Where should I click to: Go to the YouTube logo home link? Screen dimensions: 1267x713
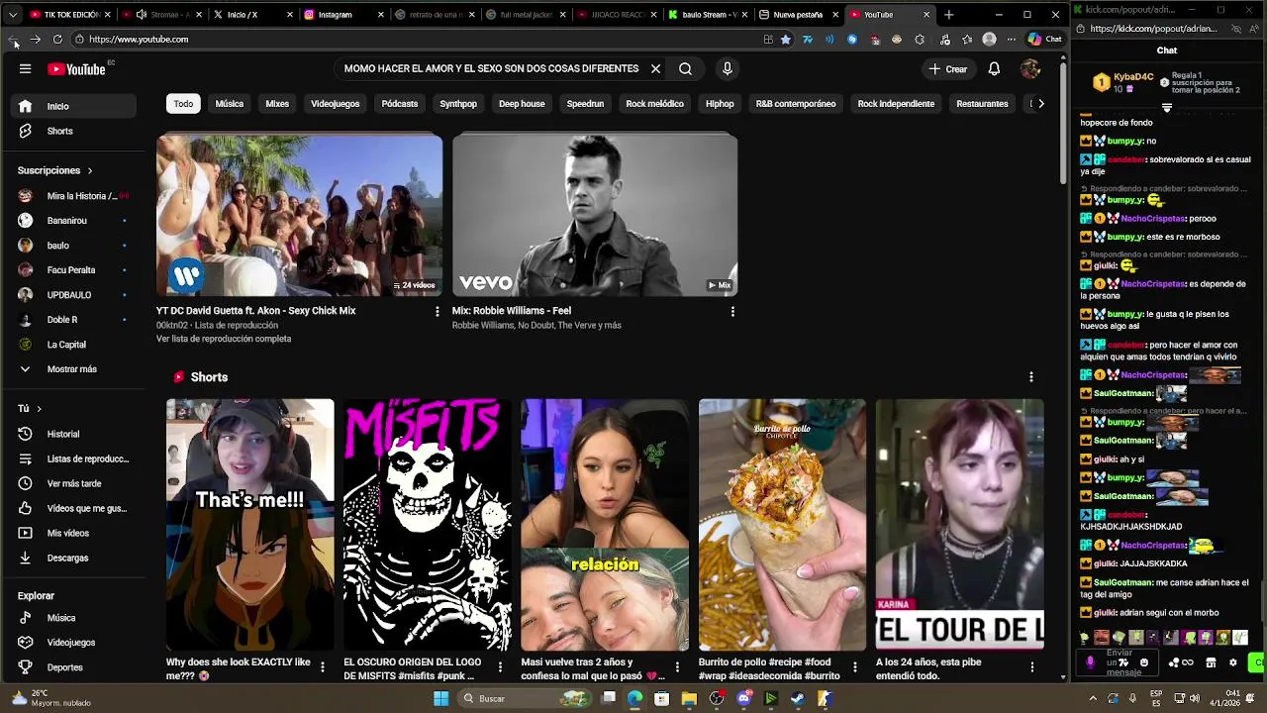[x=76, y=69]
